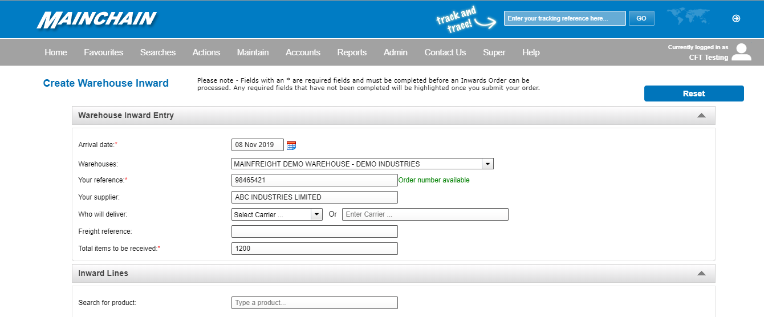Click the Your supplier field

point(315,197)
